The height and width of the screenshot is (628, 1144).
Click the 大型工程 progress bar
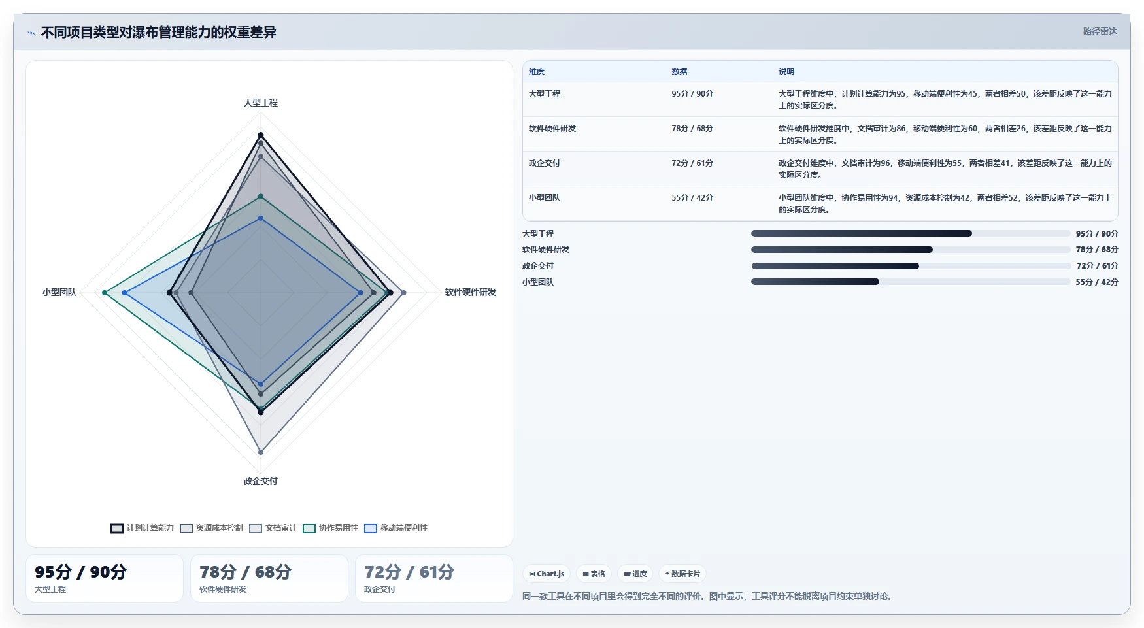click(911, 233)
